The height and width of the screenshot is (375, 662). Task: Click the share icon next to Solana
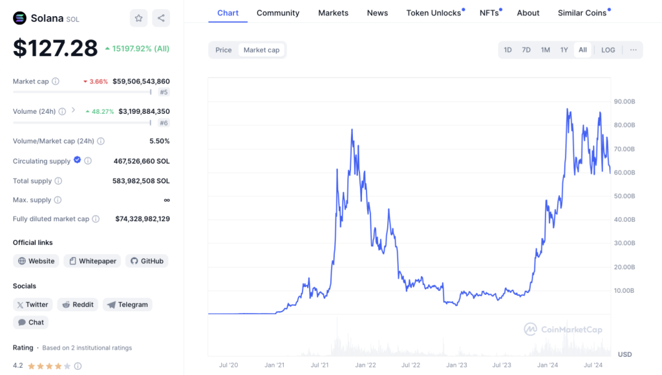coord(161,18)
